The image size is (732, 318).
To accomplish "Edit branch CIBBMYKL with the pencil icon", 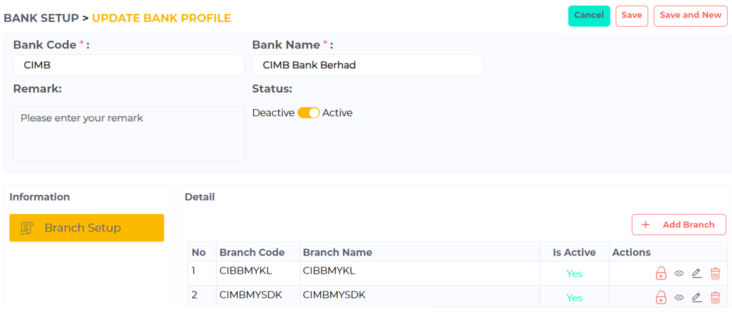I will [x=697, y=273].
